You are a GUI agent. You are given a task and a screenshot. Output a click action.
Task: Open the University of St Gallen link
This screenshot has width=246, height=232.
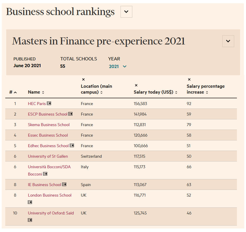coord(48,156)
